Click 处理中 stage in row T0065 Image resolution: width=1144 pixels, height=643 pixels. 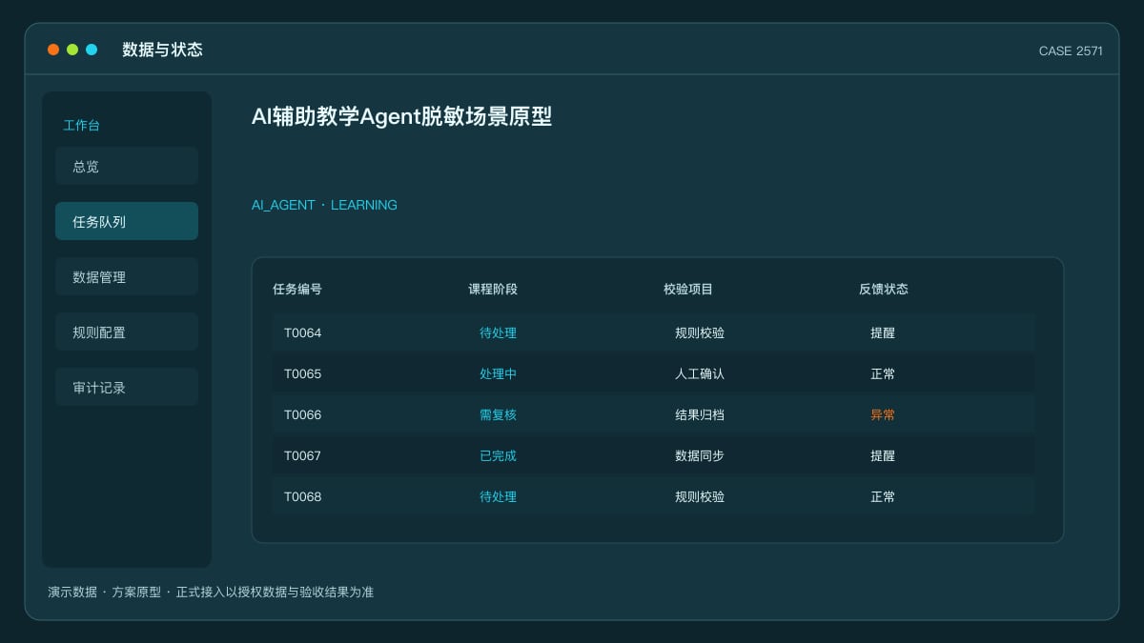click(x=498, y=374)
